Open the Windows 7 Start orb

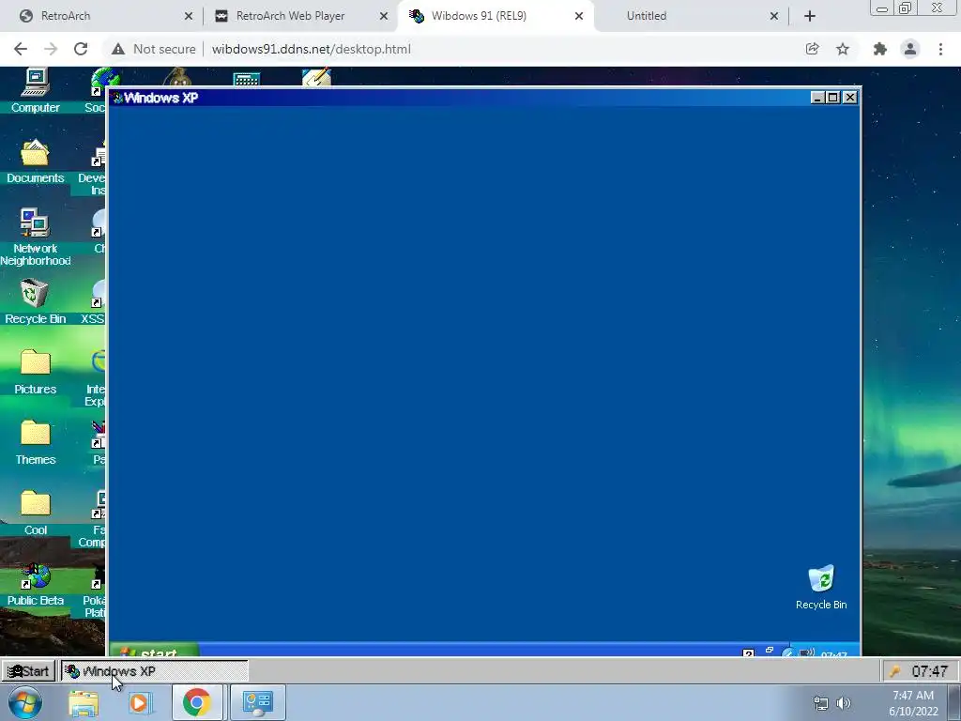(25, 702)
